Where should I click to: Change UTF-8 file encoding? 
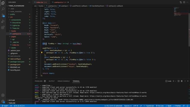(x=136, y=106)
